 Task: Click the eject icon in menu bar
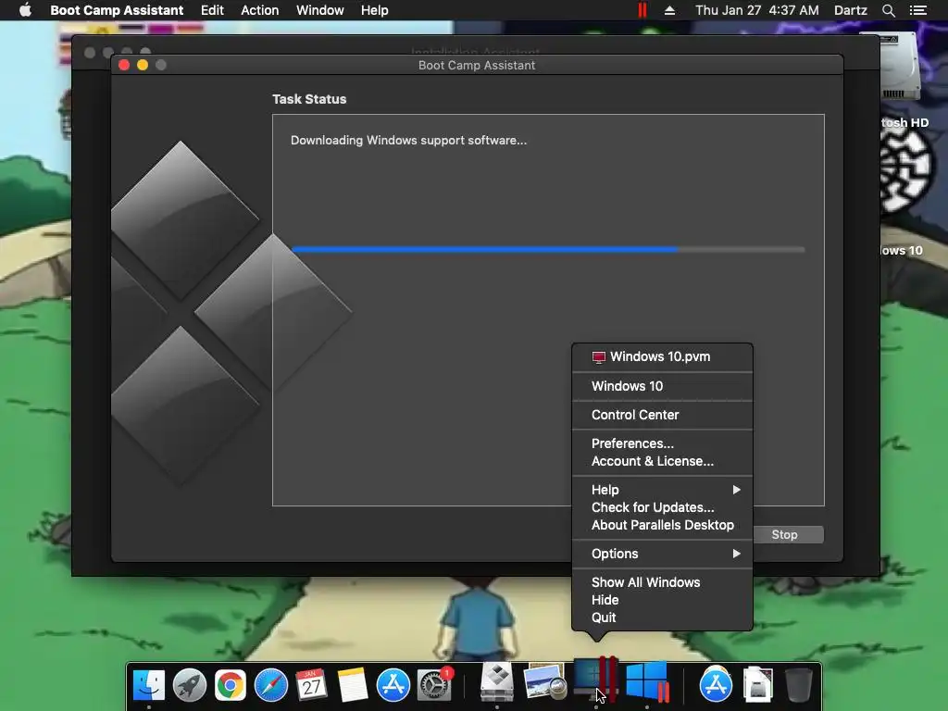click(x=669, y=10)
